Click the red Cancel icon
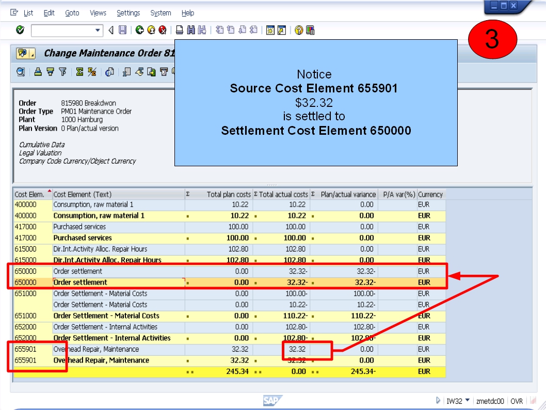This screenshot has width=546, height=410. pyautogui.click(x=162, y=30)
